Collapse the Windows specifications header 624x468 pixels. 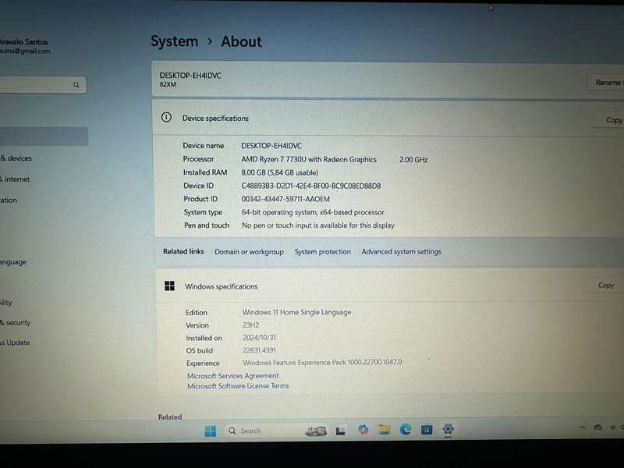(x=390, y=285)
